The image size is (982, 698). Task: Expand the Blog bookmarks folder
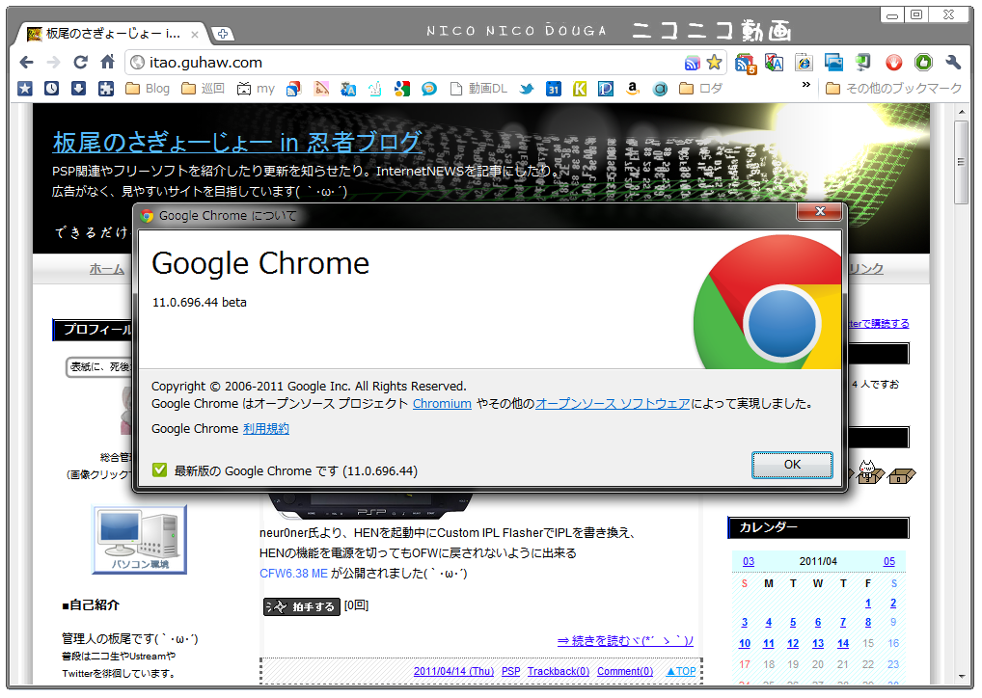[148, 89]
